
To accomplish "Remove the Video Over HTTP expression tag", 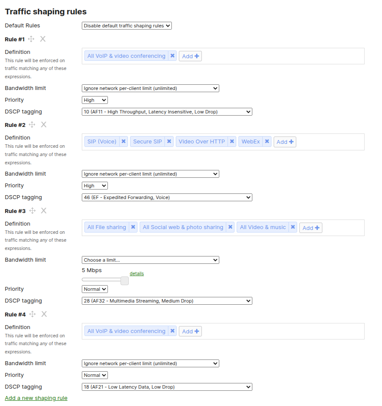I will coord(232,142).
